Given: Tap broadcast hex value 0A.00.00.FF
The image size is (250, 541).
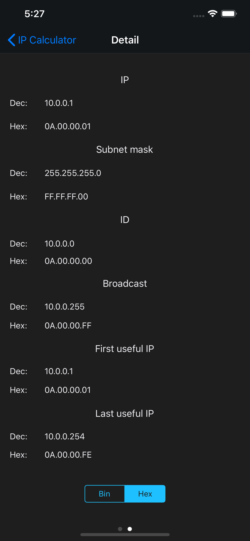Looking at the screenshot, I should click(68, 325).
